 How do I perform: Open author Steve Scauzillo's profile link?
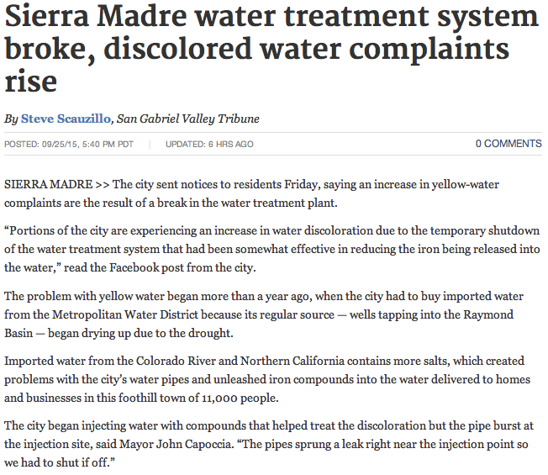66,119
